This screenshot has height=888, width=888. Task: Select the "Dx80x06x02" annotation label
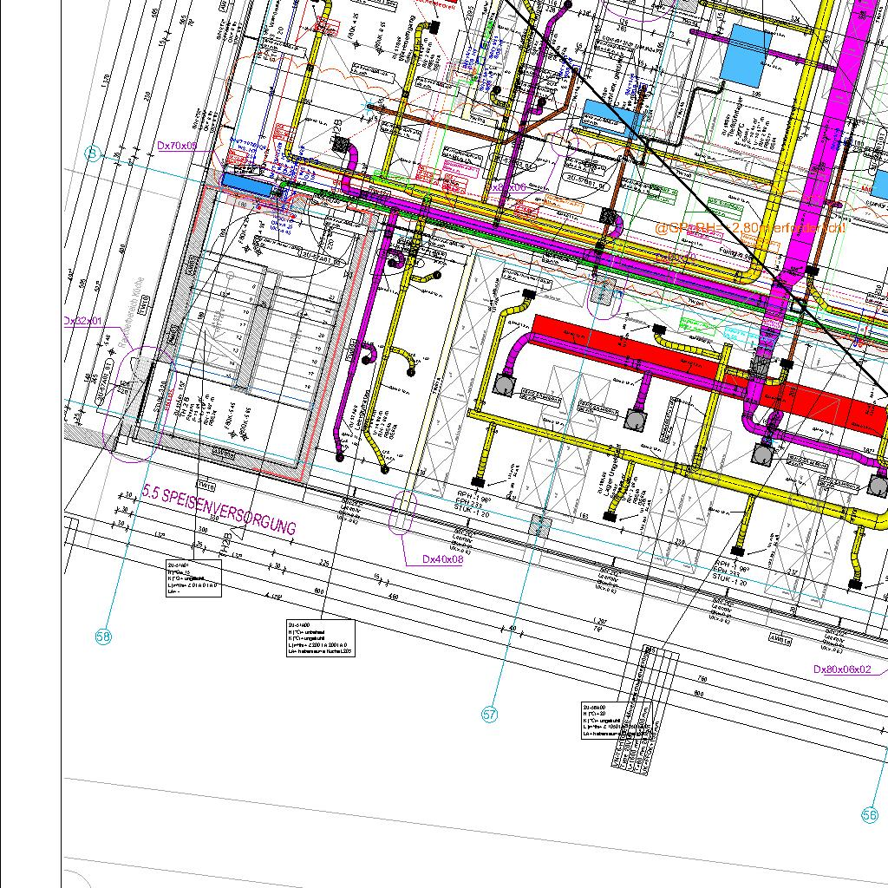(x=841, y=669)
